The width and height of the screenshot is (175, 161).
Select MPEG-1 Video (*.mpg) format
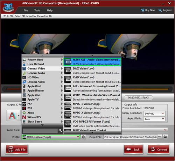click(x=92, y=106)
